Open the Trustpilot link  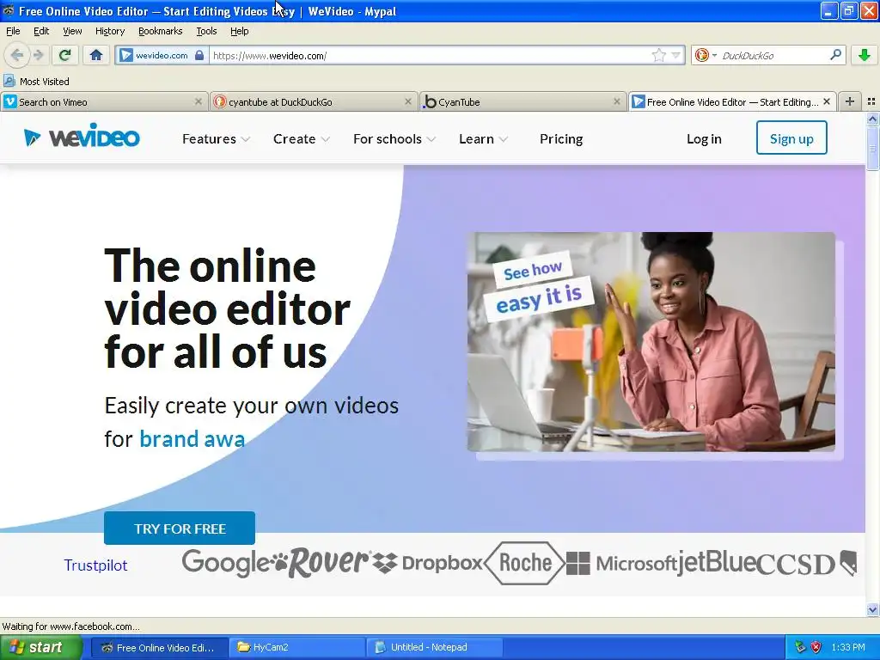click(95, 565)
